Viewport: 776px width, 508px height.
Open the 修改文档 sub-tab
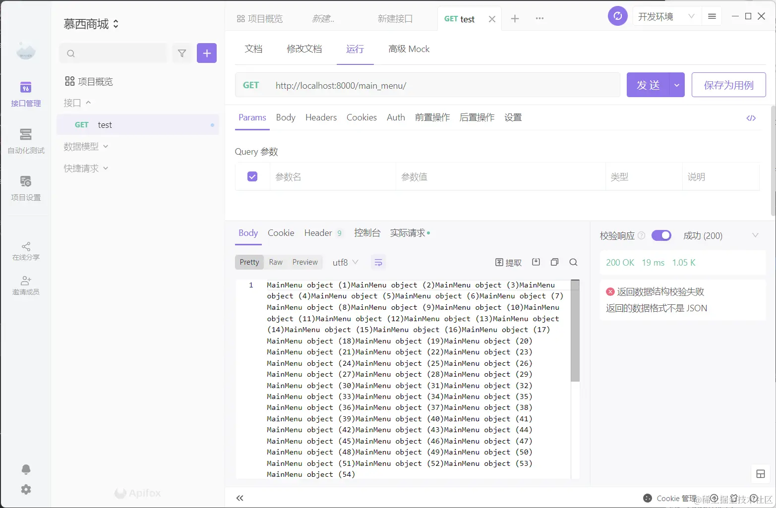pos(304,49)
